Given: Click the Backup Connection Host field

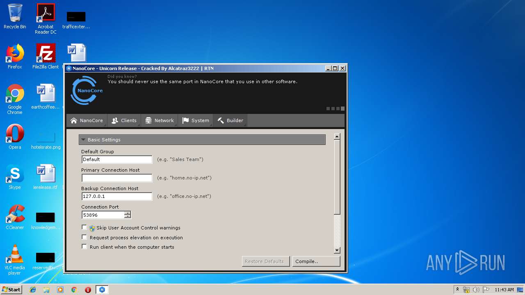Looking at the screenshot, I should click(117, 196).
